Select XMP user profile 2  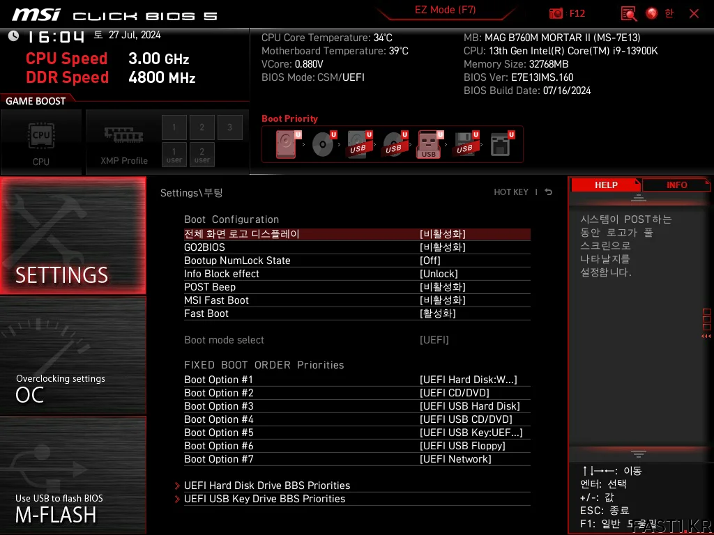coord(202,155)
